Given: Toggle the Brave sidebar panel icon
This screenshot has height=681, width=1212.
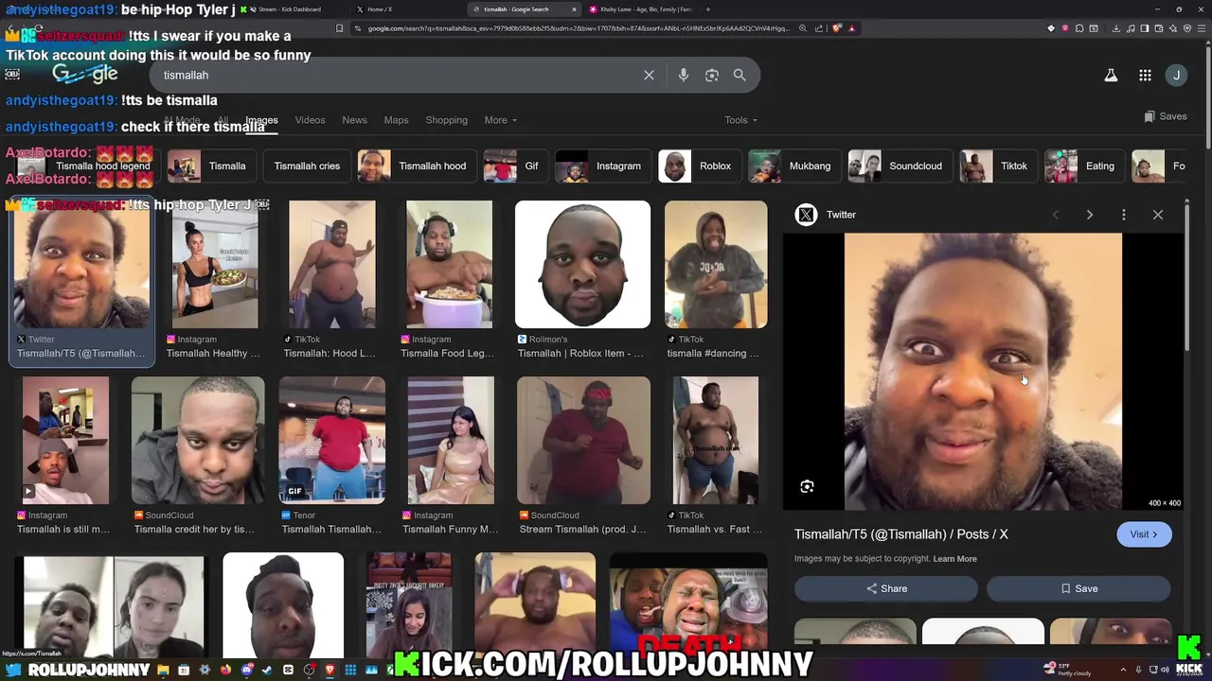Looking at the screenshot, I should coord(1145,28).
